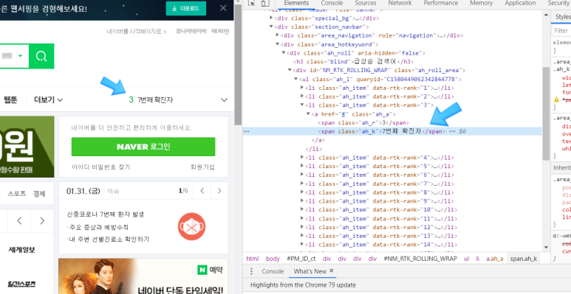Click 내 주변 선별진료소 확인하기 link
The width and height of the screenshot is (571, 294).
(108, 239)
